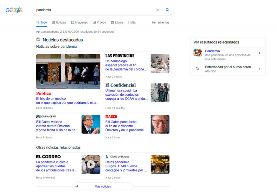Click the magnifier icon beside Enfermedad result
The width and height of the screenshot is (277, 194).
[x=198, y=69]
